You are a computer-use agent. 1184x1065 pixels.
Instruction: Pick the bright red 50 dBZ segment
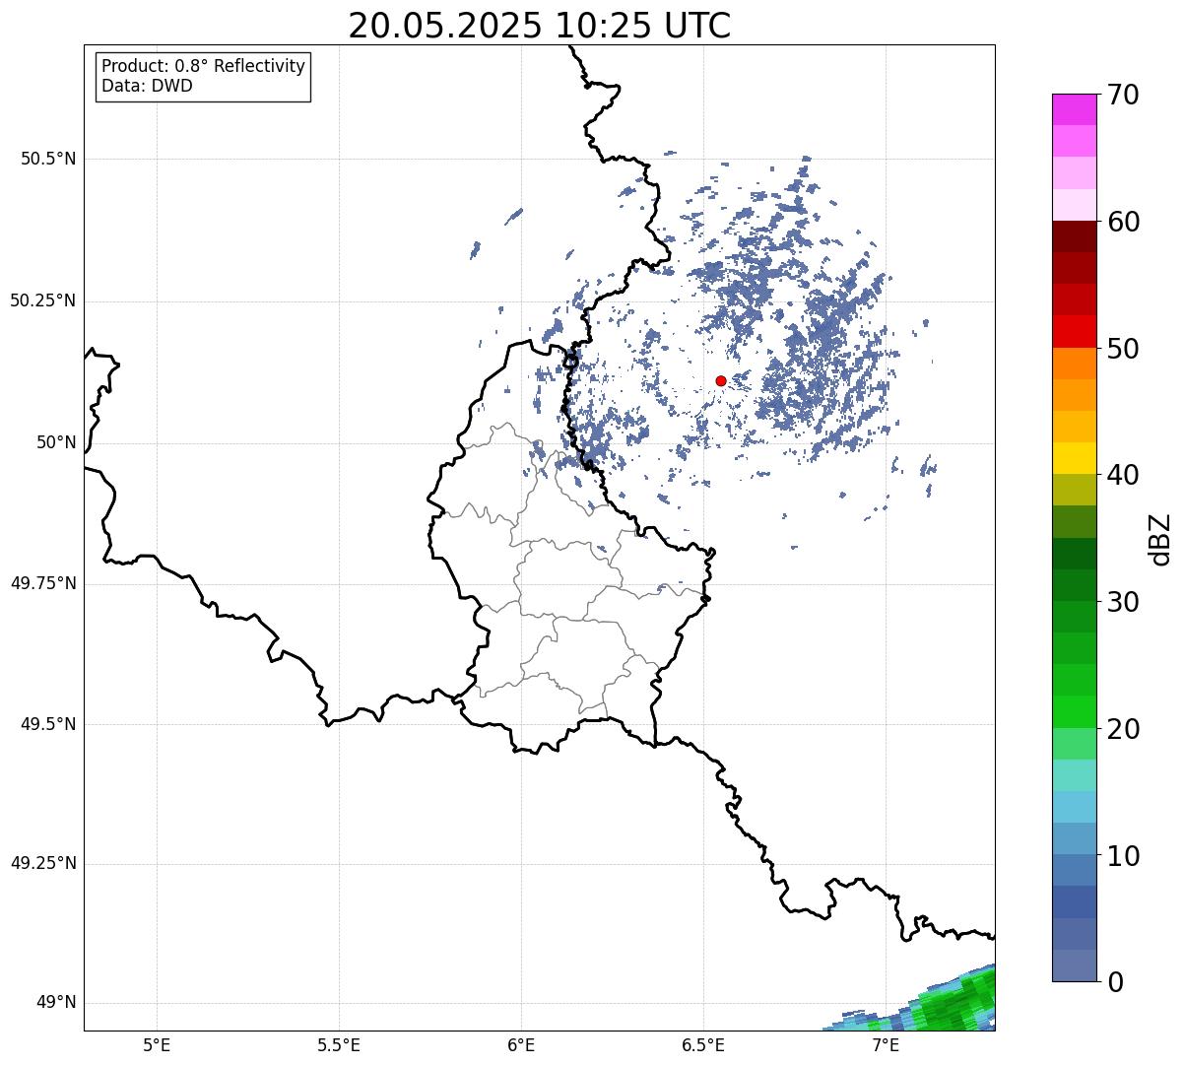pyautogui.click(x=1075, y=332)
